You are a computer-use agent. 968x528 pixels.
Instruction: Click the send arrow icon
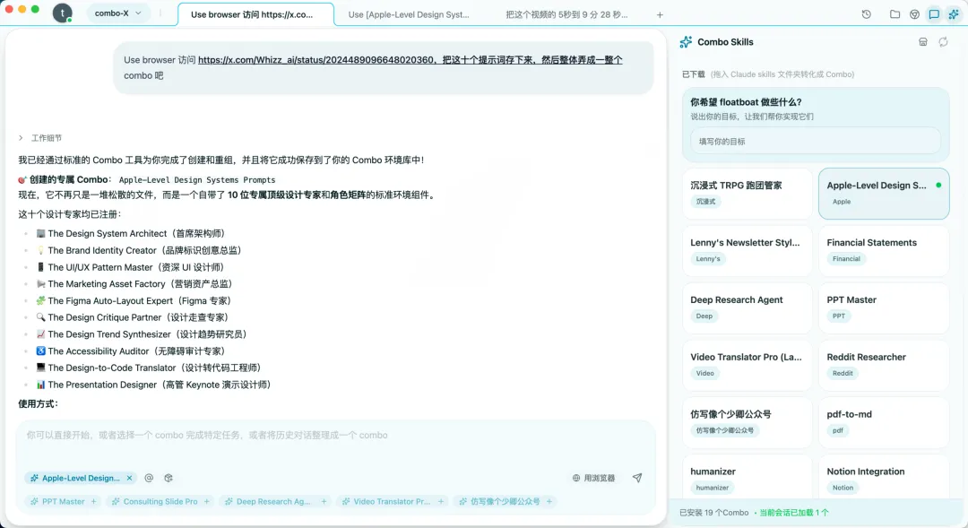point(638,478)
